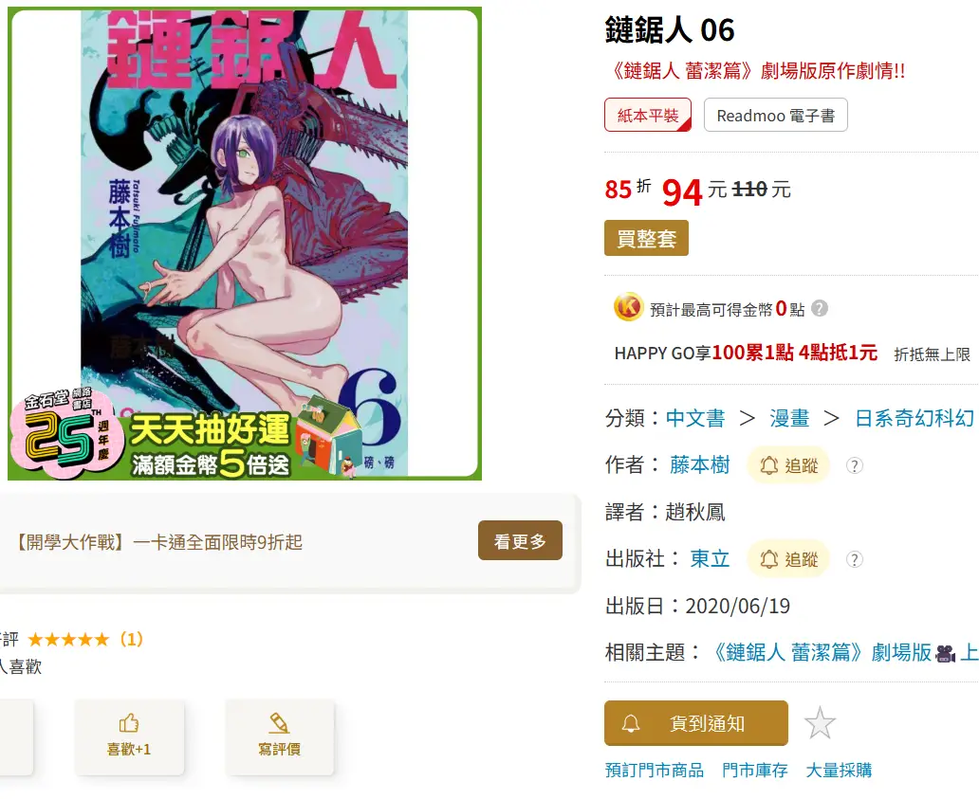Click the 貨到通知 button
This screenshot has width=979, height=799.
(695, 723)
